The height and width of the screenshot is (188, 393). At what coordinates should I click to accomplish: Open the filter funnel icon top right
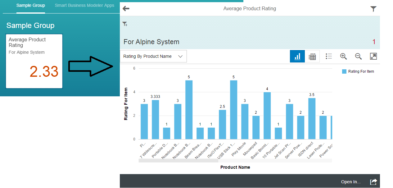click(373, 9)
